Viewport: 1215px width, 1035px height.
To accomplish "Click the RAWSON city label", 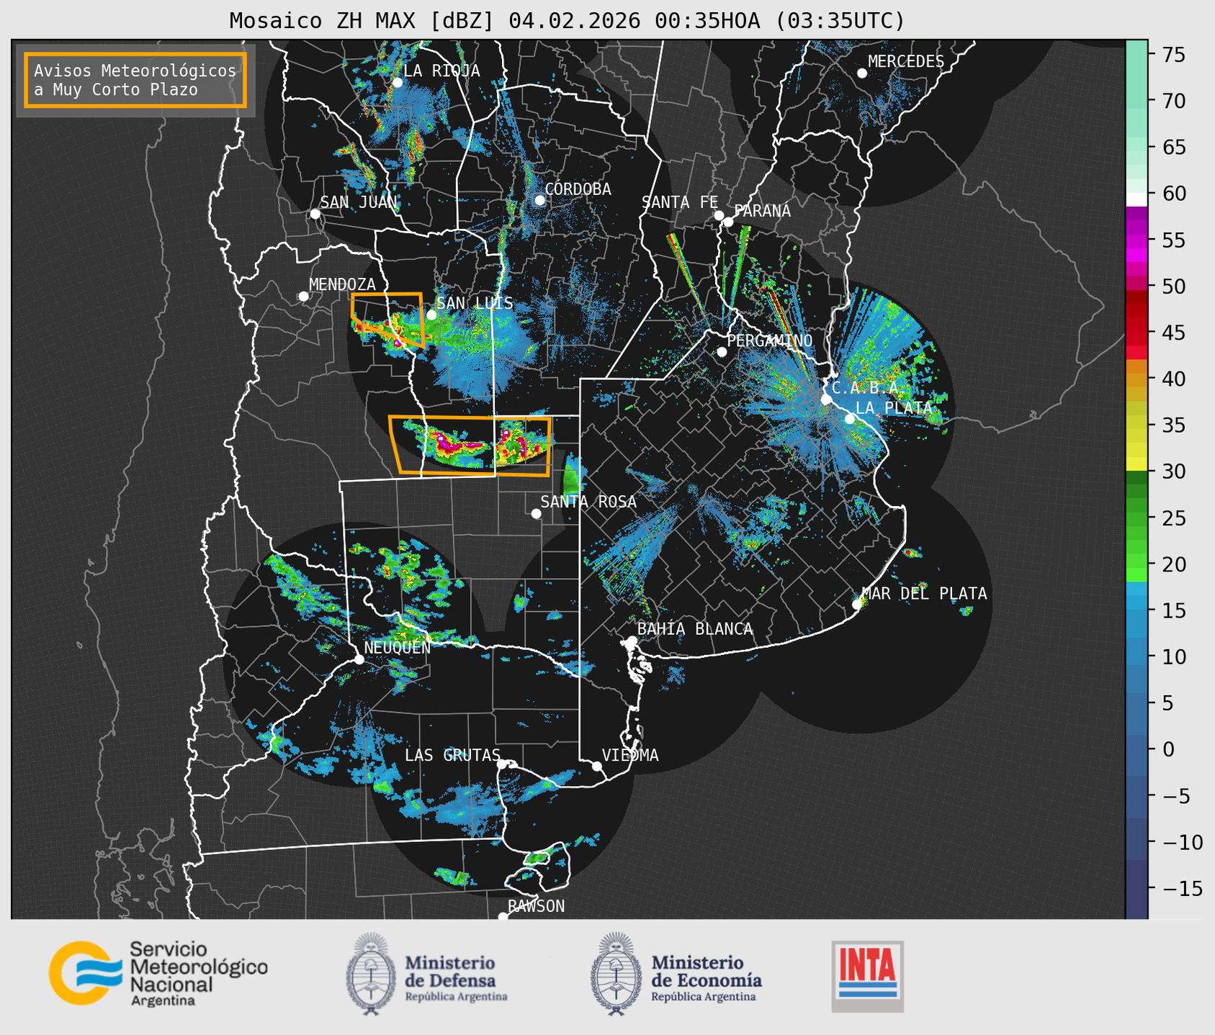I will [x=536, y=906].
